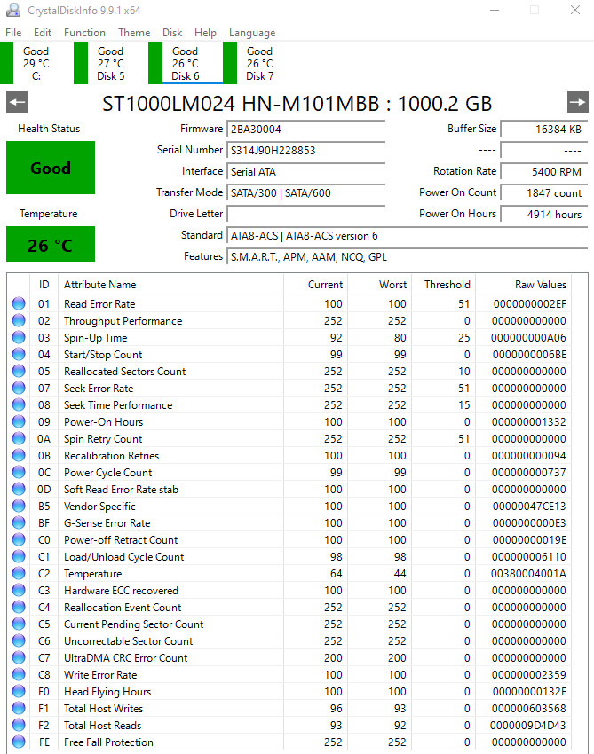Click the Current column header
The image size is (594, 754).
pos(316,285)
